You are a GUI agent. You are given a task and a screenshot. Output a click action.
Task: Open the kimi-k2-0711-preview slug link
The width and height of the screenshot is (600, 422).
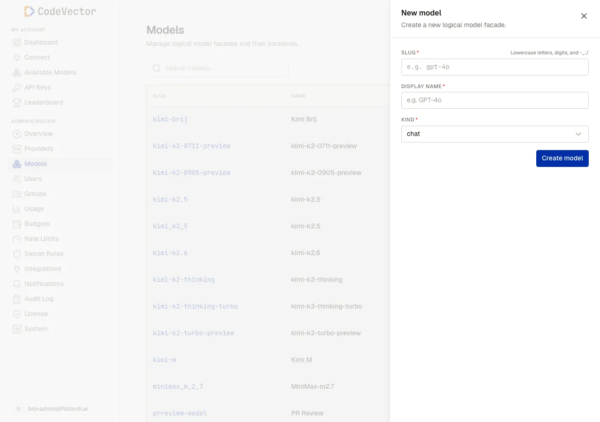click(192, 146)
